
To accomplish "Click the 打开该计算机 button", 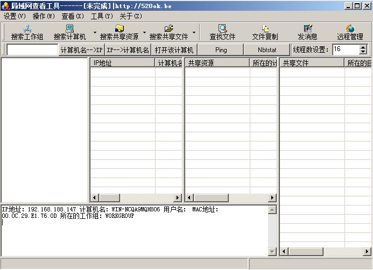I will (x=174, y=50).
